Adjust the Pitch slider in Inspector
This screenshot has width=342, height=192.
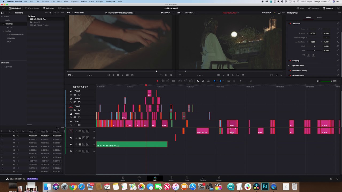coord(314,46)
